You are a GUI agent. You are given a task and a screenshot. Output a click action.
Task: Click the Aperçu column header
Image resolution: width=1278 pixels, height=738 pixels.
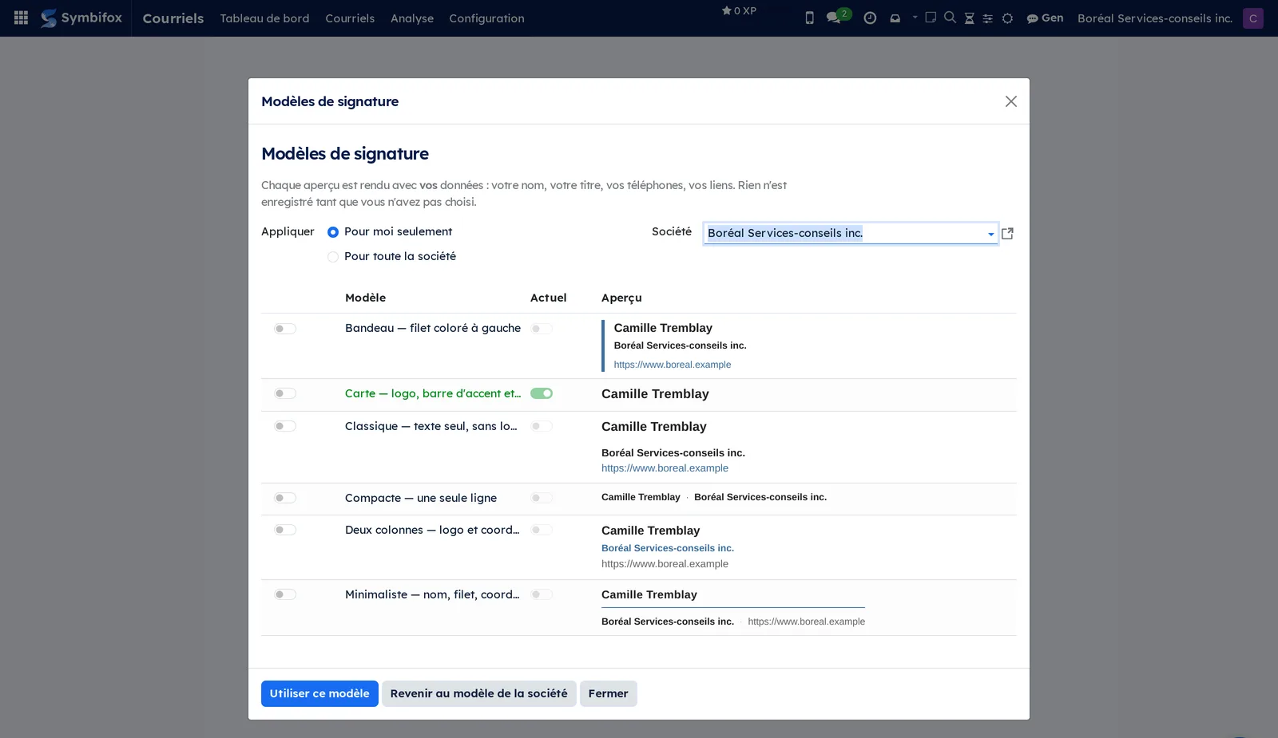tap(621, 298)
